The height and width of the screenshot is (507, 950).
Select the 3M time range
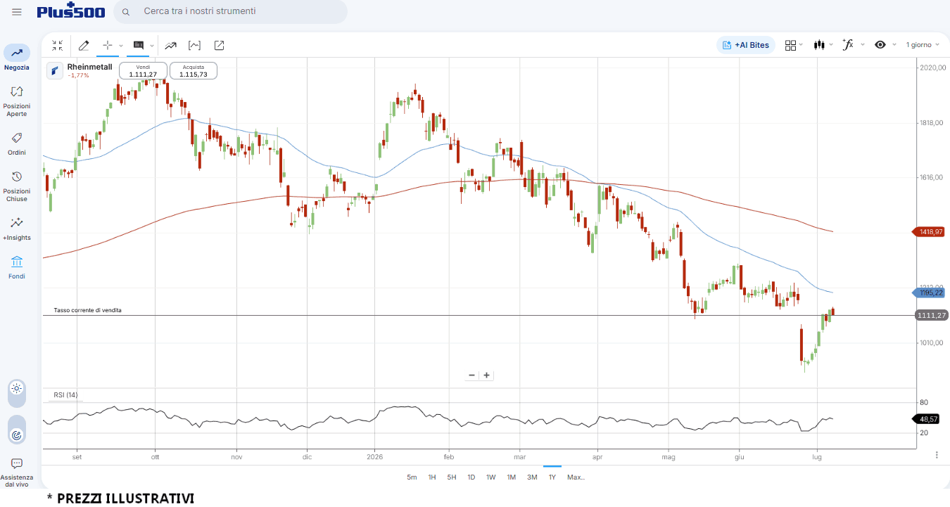(532, 477)
